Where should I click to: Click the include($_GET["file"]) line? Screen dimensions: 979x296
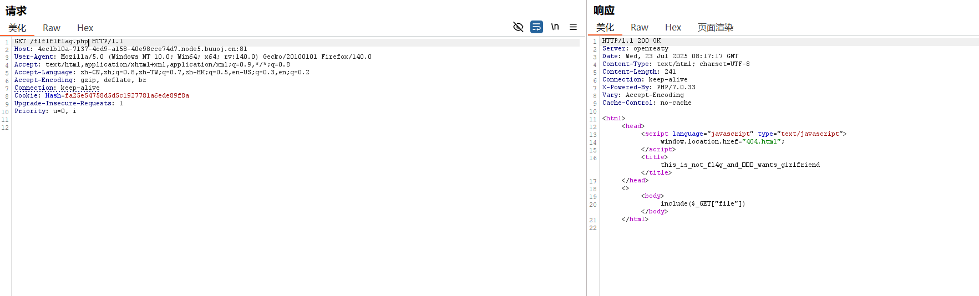point(703,204)
